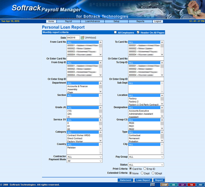Open the date picker calendar icon

(x=83, y=38)
